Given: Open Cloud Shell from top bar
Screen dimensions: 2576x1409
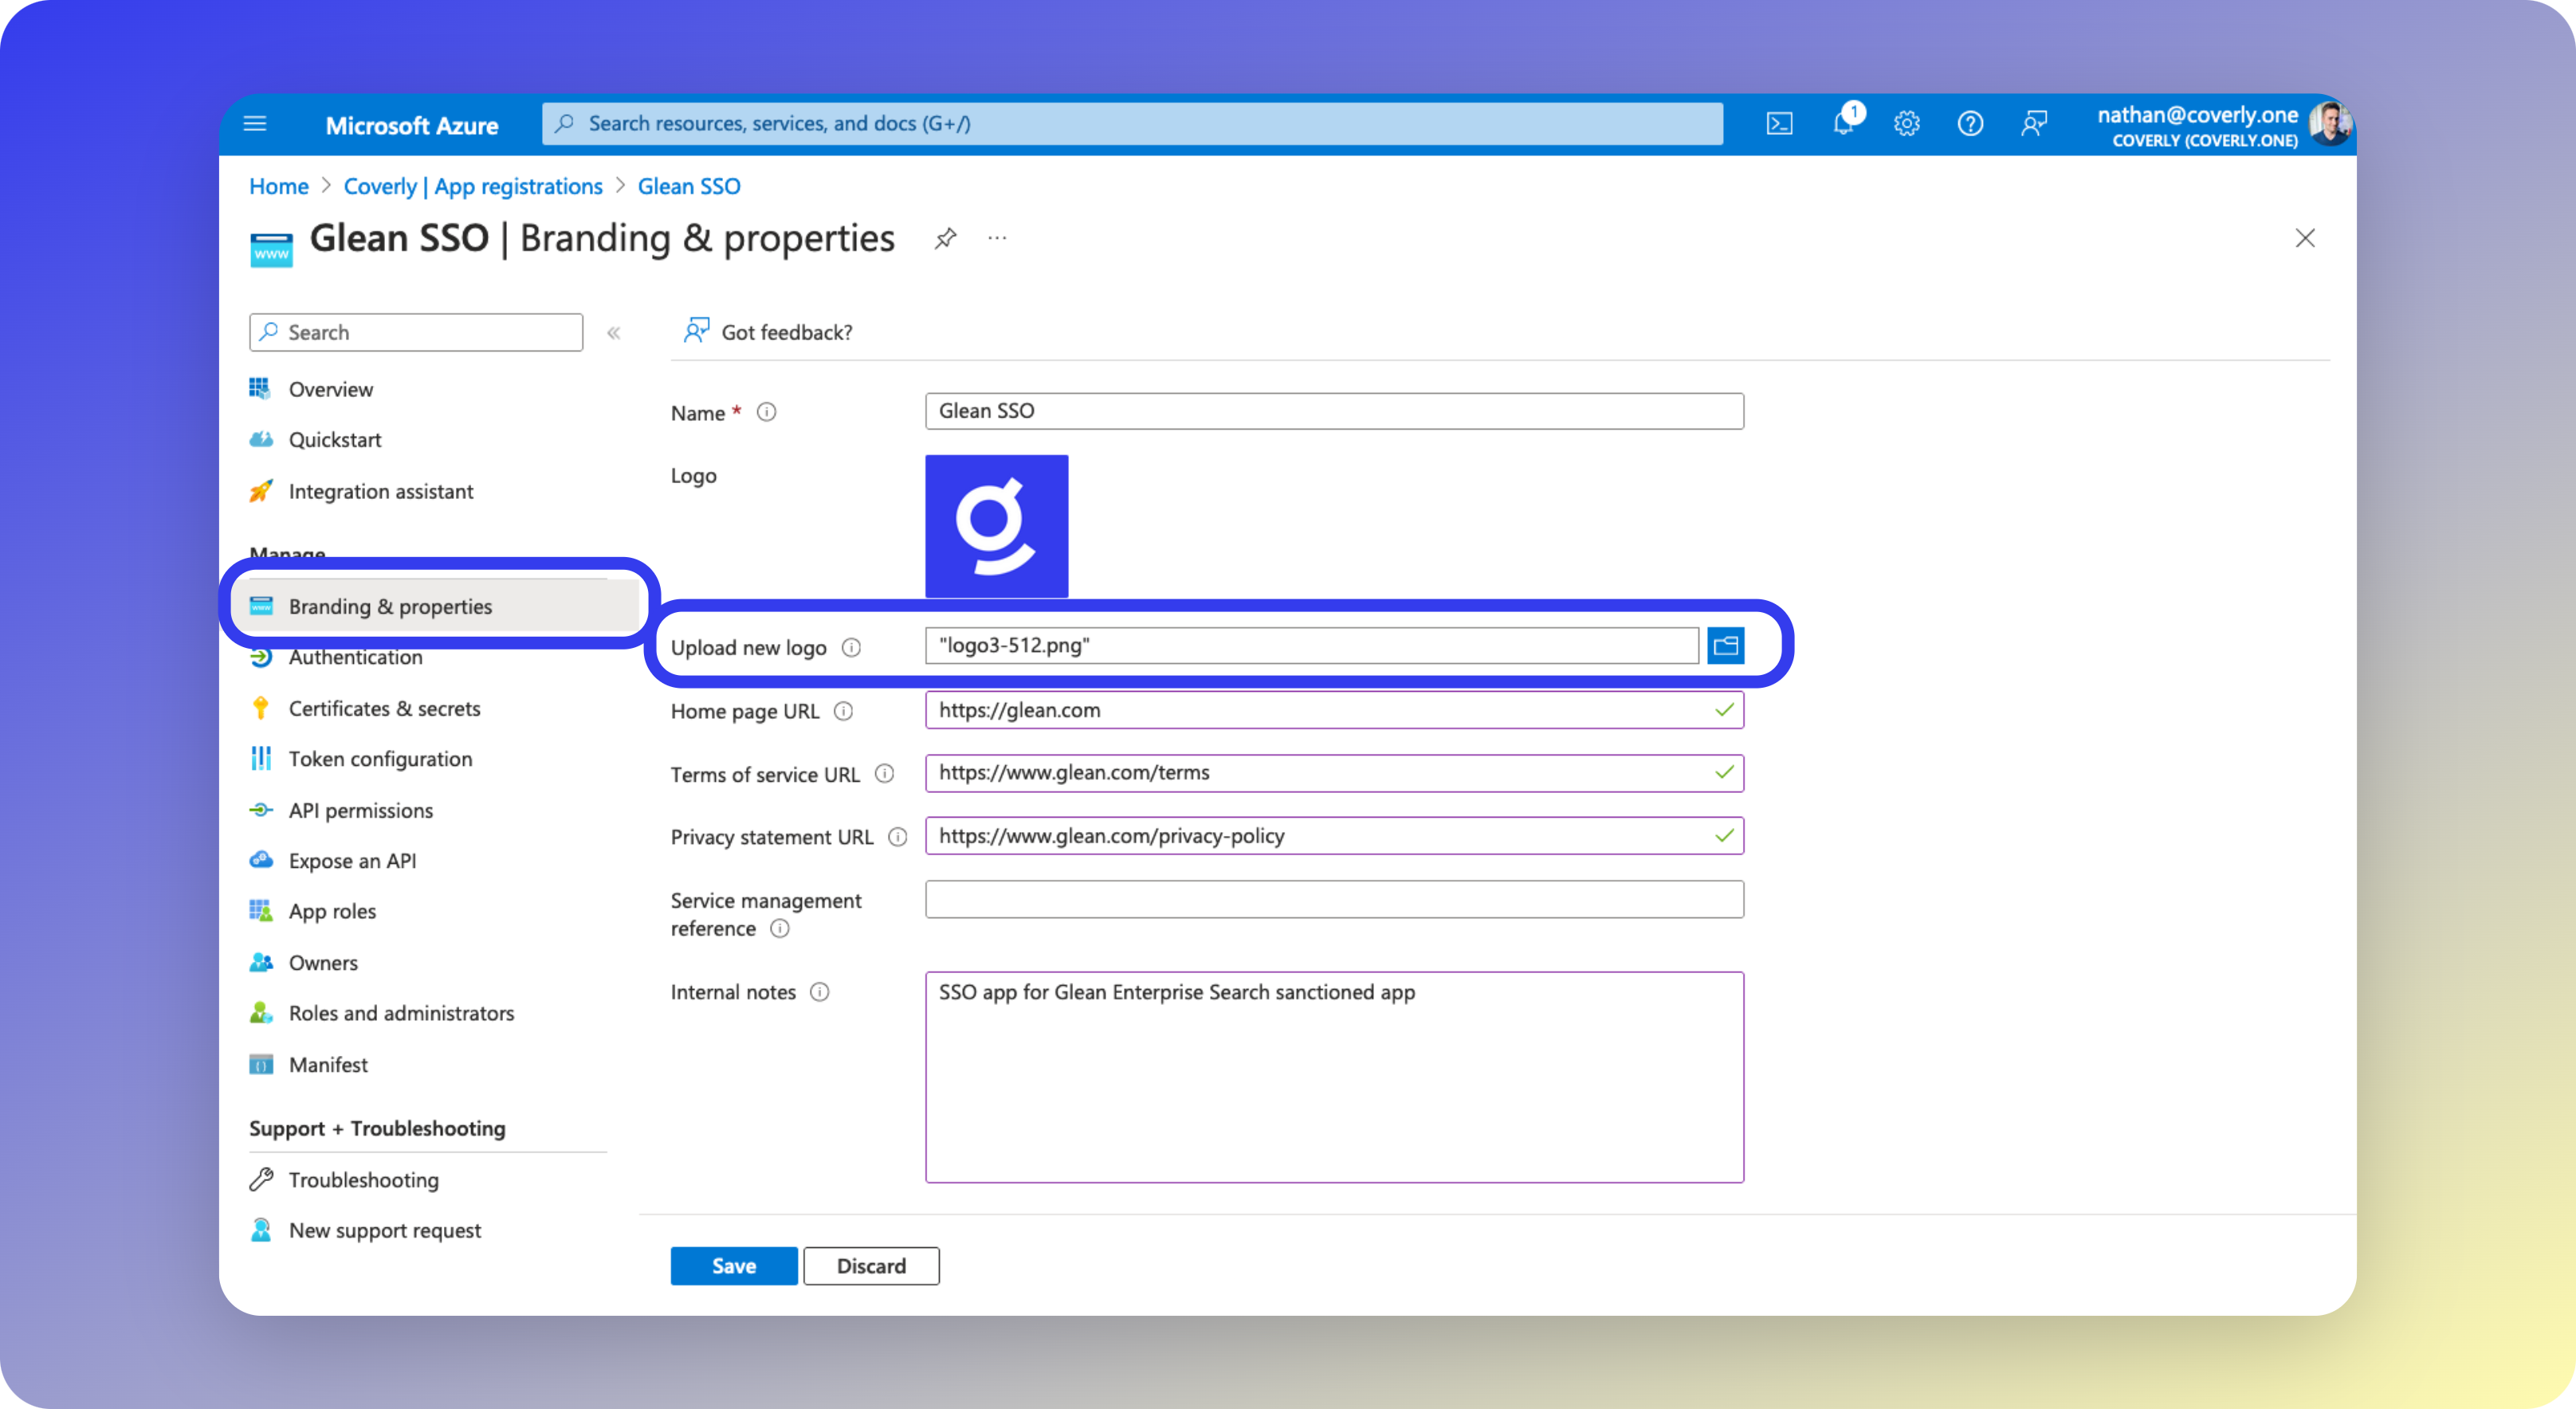Looking at the screenshot, I should click(1779, 124).
